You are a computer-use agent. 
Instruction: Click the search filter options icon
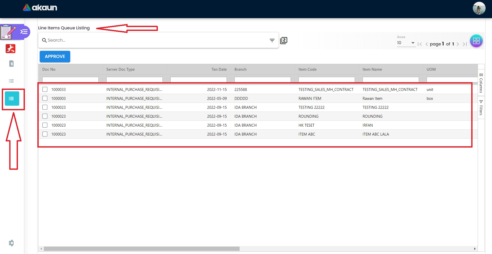(x=272, y=40)
